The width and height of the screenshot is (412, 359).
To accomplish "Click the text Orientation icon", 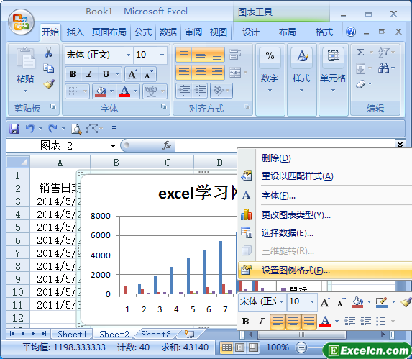I will (219, 91).
